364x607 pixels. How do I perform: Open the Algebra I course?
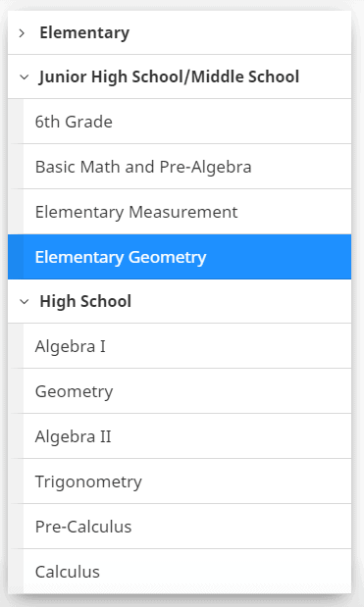pyautogui.click(x=187, y=346)
